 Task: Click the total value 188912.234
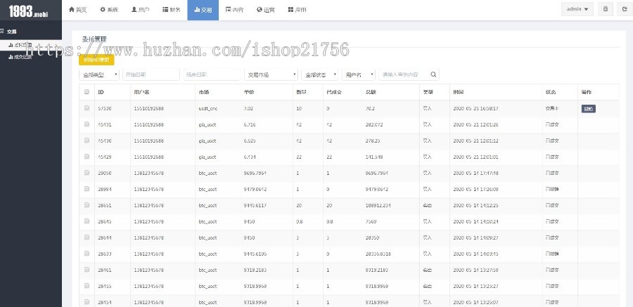(x=377, y=205)
